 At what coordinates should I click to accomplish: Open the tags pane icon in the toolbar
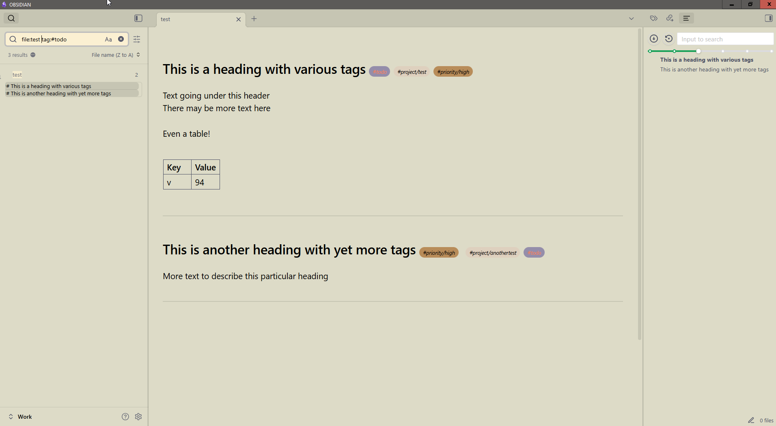[x=653, y=18]
